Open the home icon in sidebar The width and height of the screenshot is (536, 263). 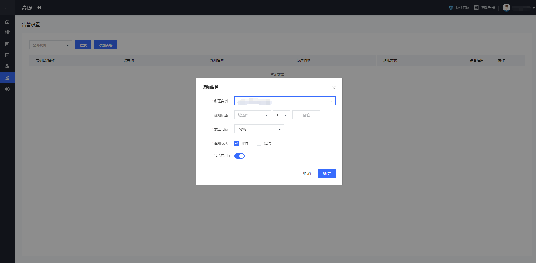pyautogui.click(x=7, y=22)
